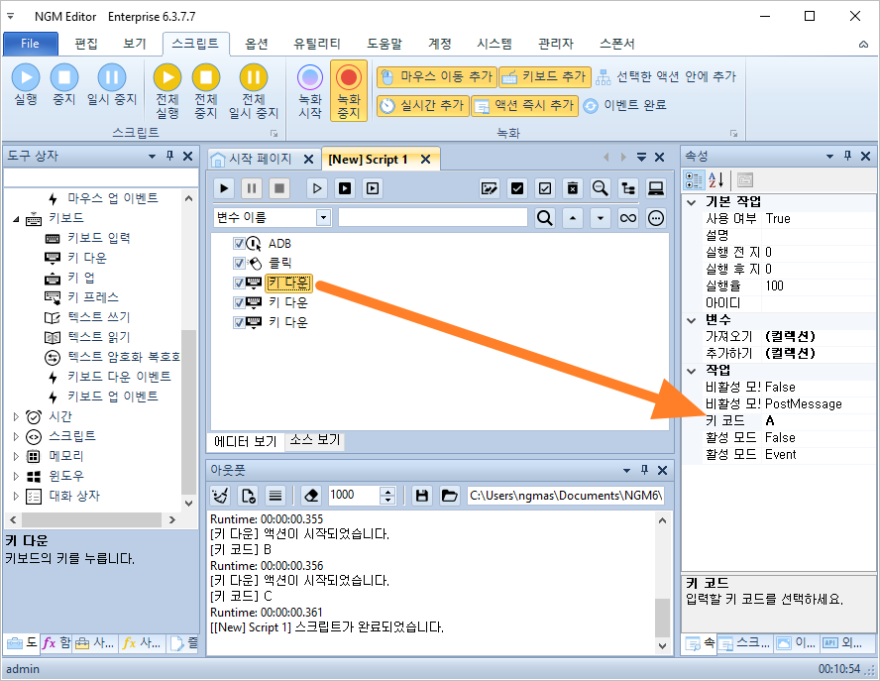
Task: Open the File menu
Action: point(31,44)
